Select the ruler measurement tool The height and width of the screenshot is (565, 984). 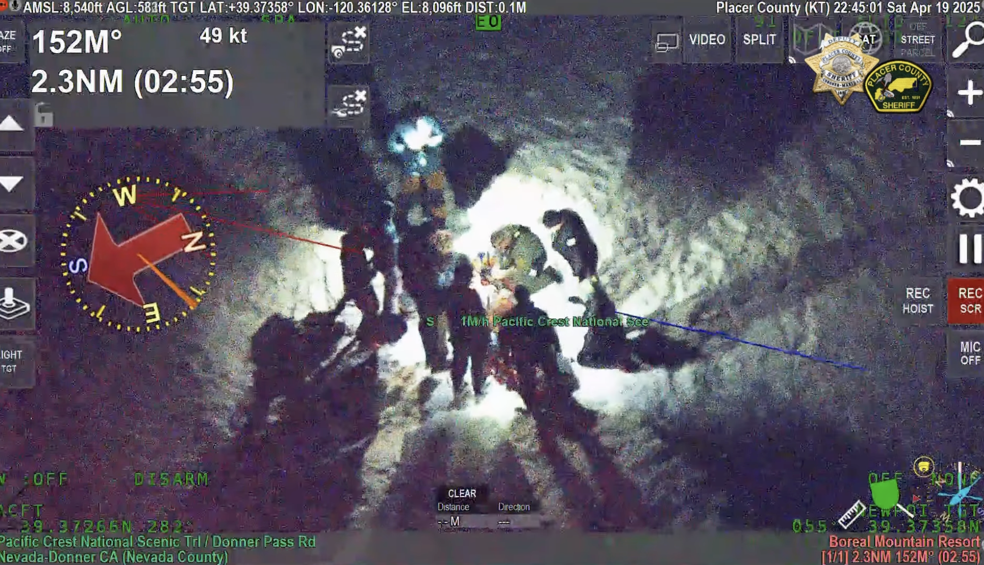pos(852,514)
